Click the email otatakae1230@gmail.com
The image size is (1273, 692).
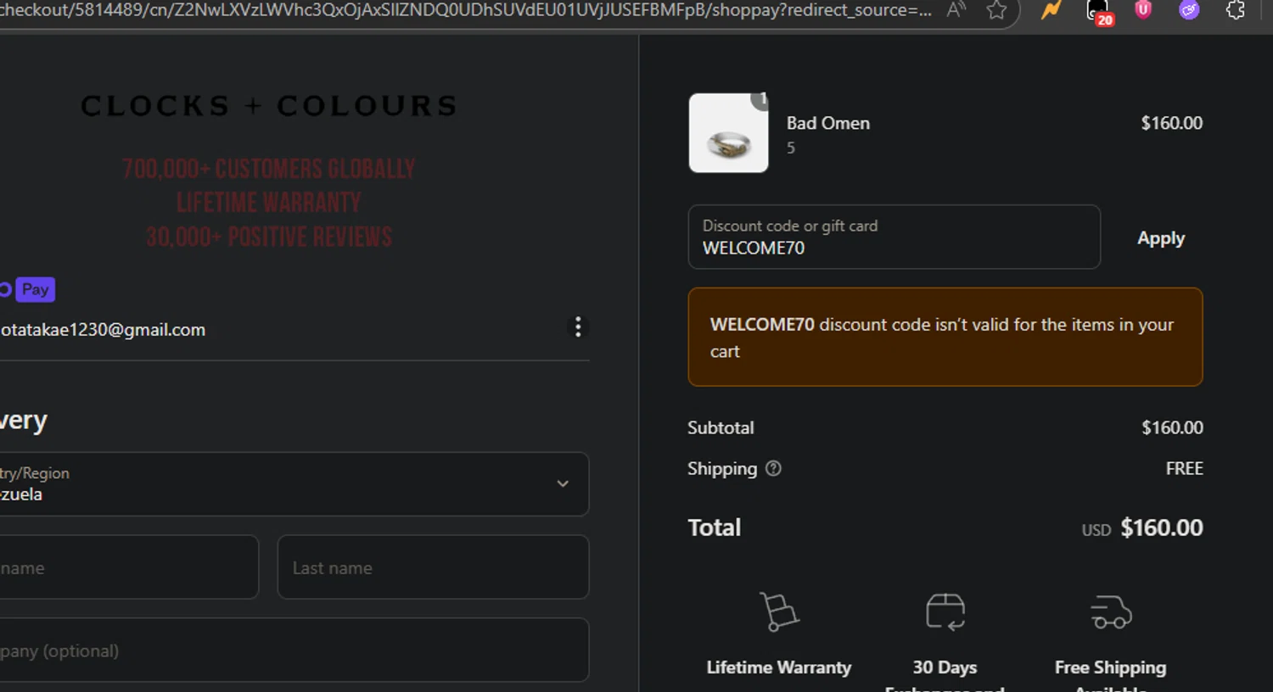click(103, 330)
